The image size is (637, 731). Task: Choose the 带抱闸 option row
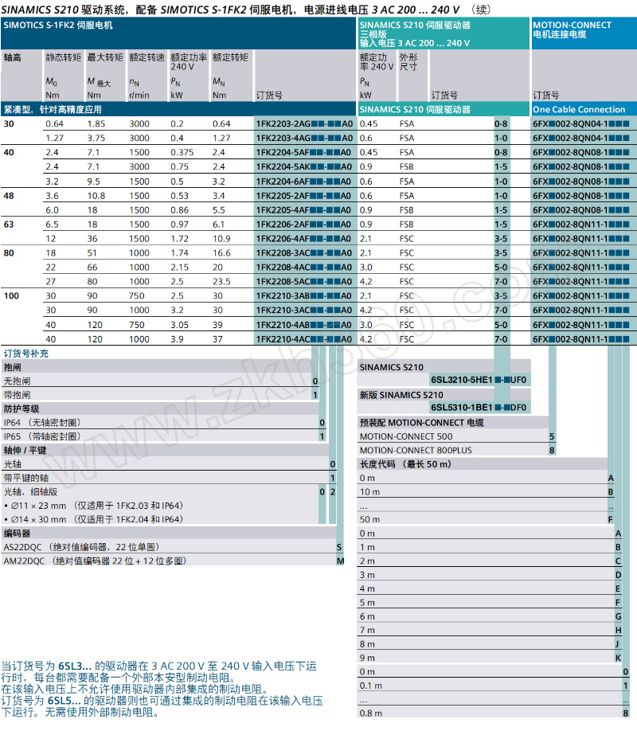(x=18, y=395)
